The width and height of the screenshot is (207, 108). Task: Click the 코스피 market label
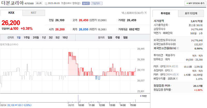(39, 3)
